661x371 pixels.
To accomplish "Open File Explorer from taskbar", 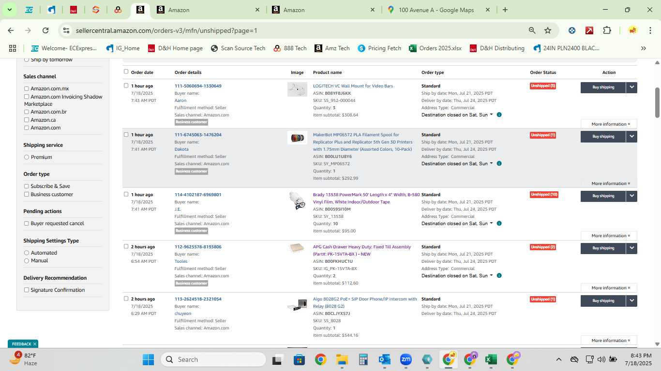I will 342,359.
